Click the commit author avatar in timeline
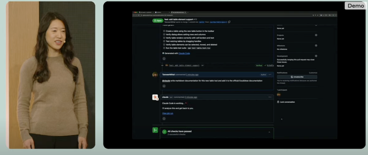The image size is (368, 155). pyautogui.click(x=167, y=65)
